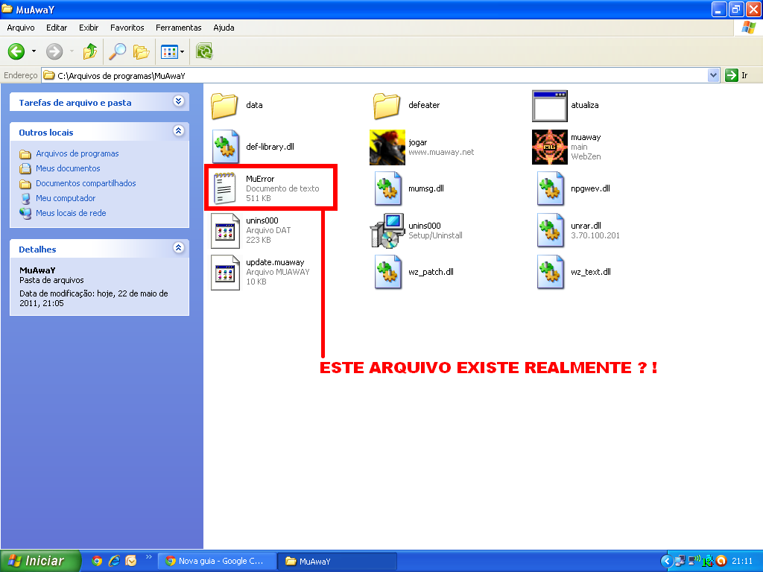Launch the jogar game shortcut icon

[x=387, y=147]
